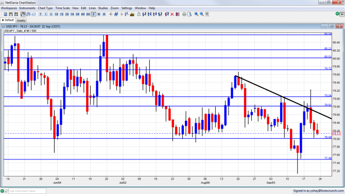Switch to 5 minute time scale

[51, 14]
